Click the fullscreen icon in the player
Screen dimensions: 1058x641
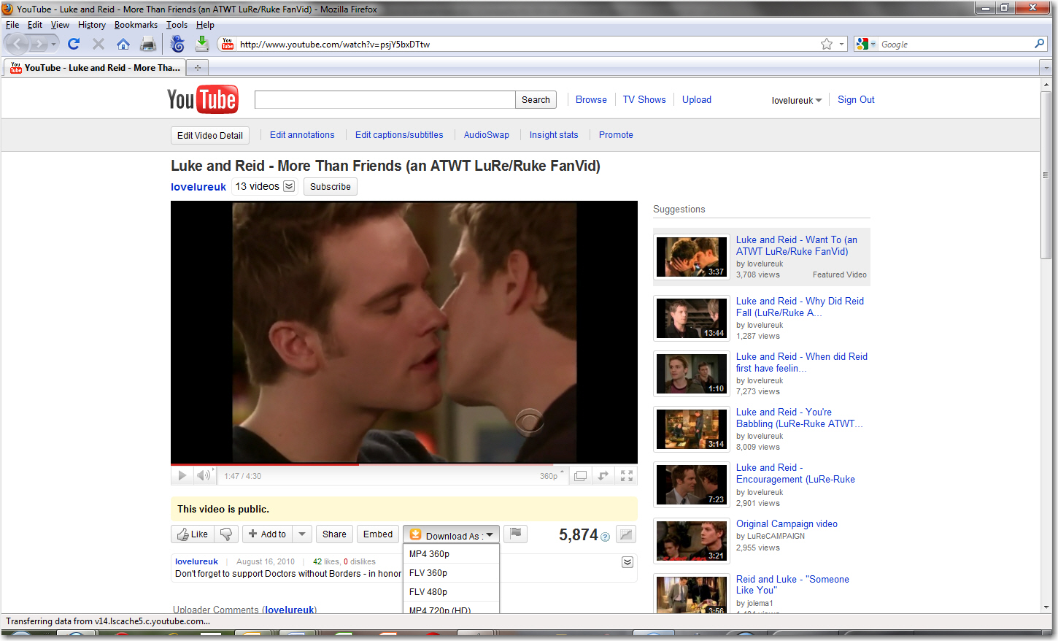[626, 476]
